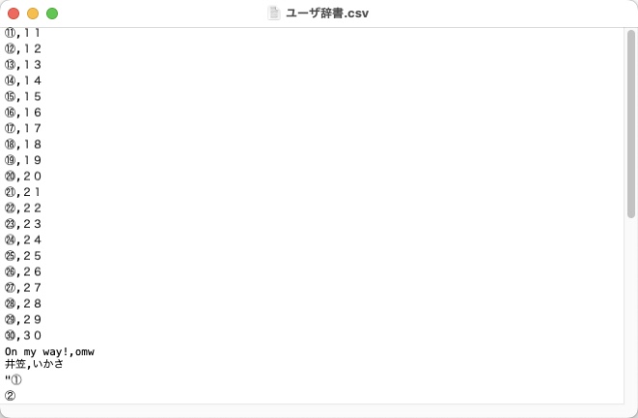Click the line '㉘,２８'
638x418 pixels.
click(x=23, y=304)
